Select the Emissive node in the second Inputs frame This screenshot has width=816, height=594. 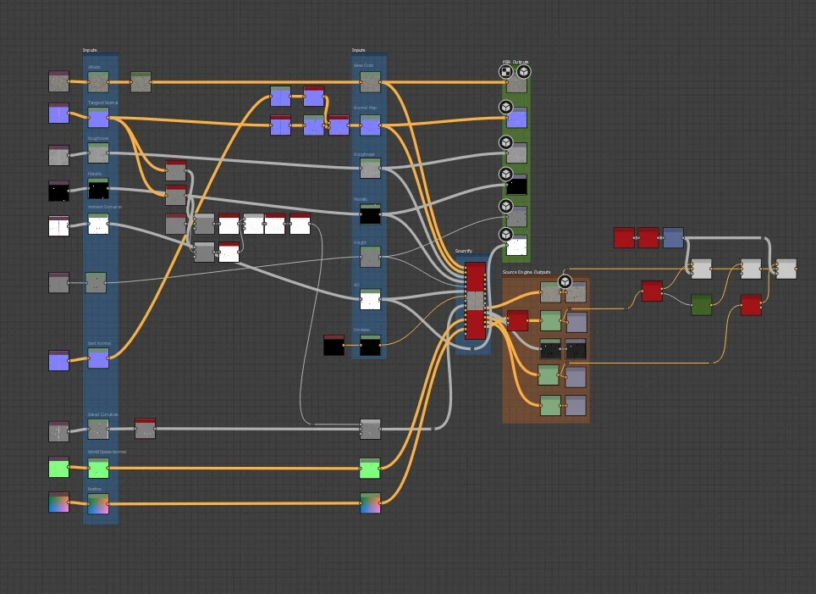[369, 347]
